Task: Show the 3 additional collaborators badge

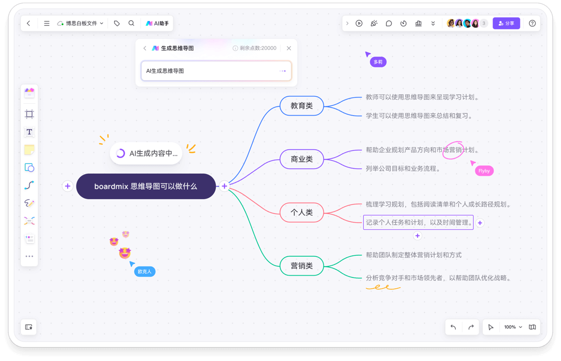Action: pyautogui.click(x=484, y=23)
